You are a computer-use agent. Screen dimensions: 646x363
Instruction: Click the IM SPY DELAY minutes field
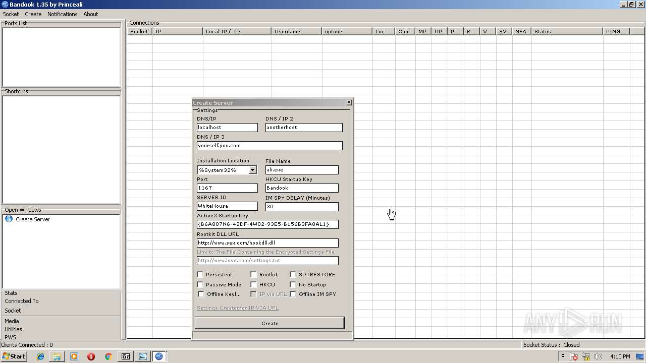(302, 207)
